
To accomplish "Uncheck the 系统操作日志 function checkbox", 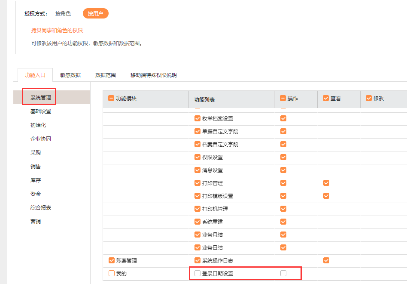I will [x=197, y=260].
